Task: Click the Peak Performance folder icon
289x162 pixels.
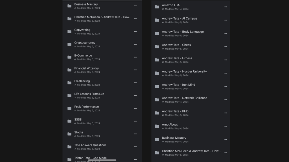Action: (69, 108)
